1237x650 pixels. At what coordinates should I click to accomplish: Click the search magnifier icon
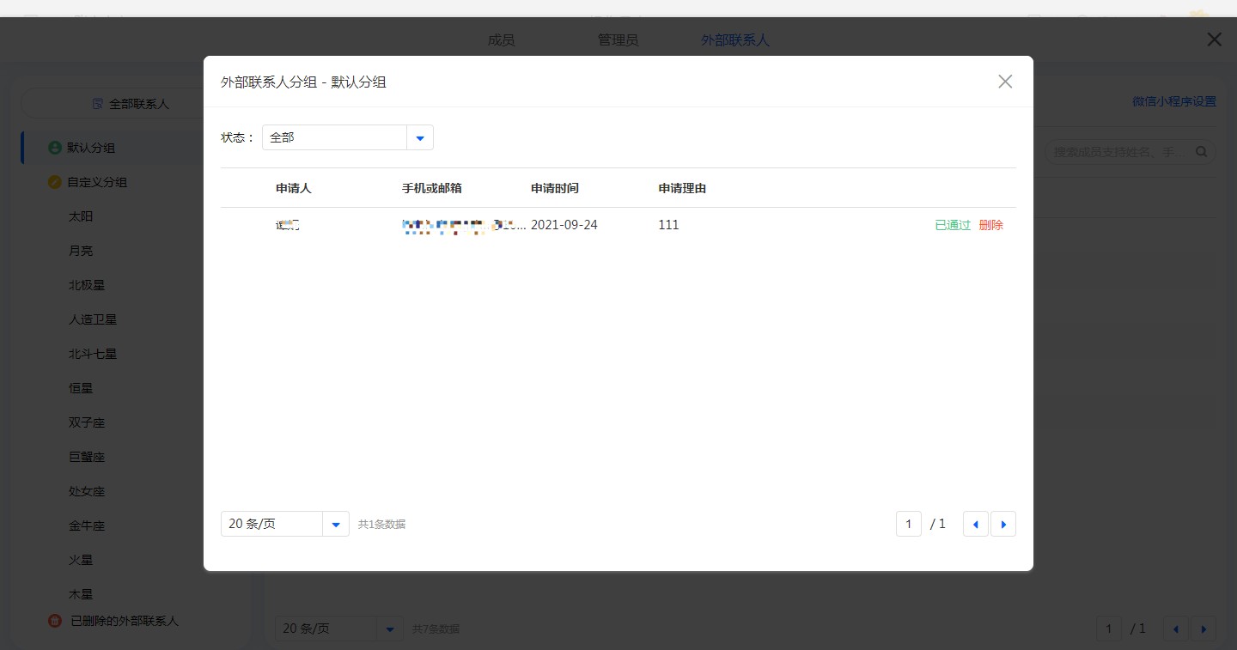point(1201,152)
